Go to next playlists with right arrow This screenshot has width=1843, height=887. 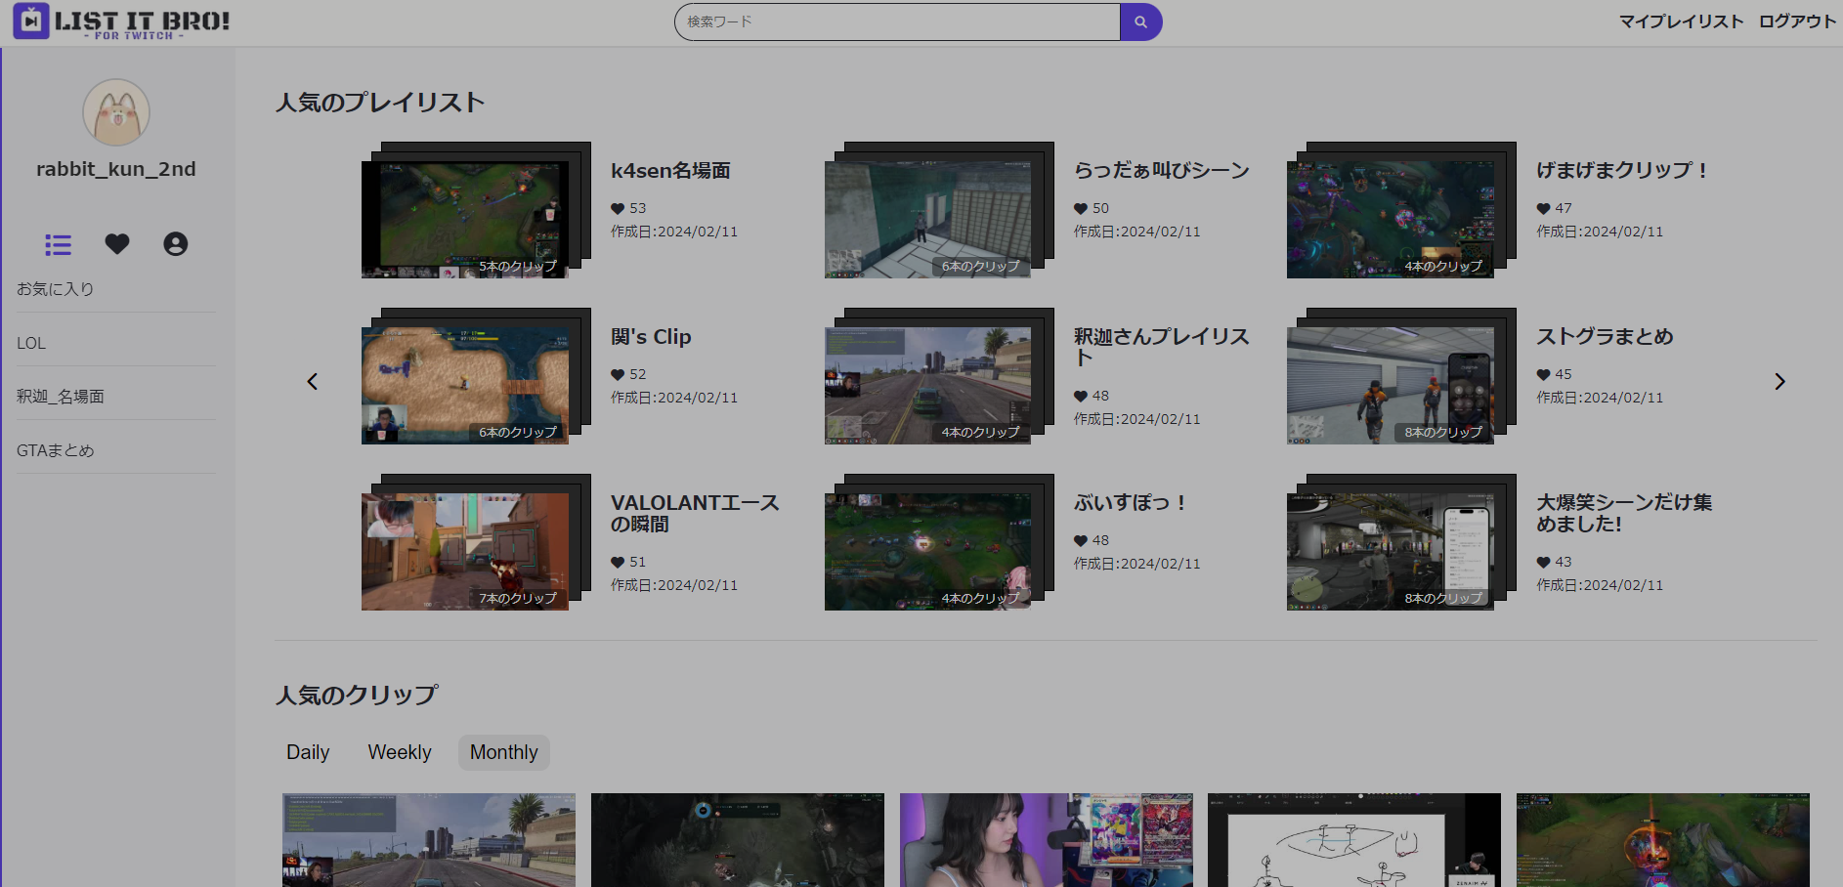point(1779,381)
